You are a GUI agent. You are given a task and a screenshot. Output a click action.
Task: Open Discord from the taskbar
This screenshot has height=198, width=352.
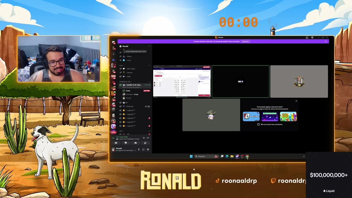(237, 156)
